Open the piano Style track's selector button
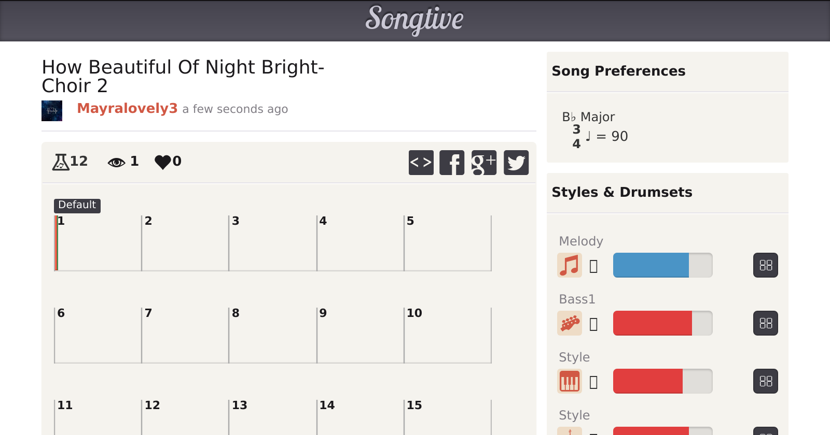This screenshot has height=435, width=830. (x=766, y=381)
